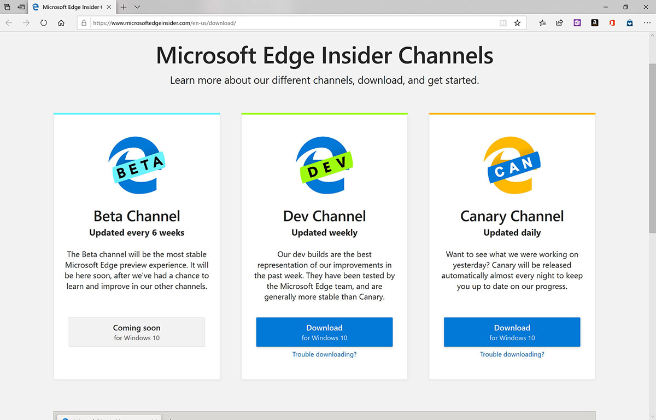
Task: Close the Microsoft Edge Insider tab
Action: coord(108,7)
